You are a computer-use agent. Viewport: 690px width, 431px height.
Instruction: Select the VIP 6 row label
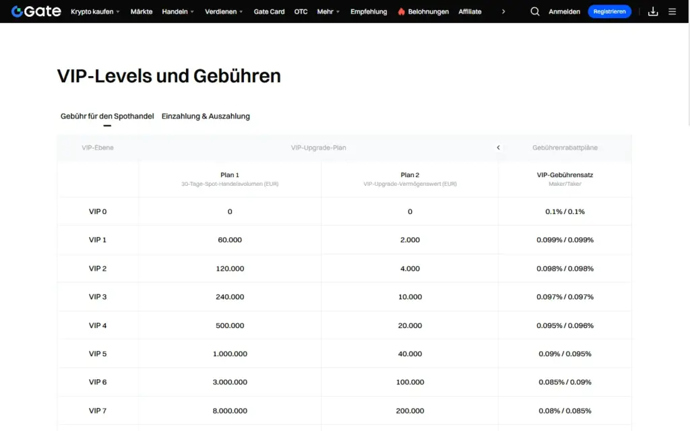pos(97,383)
